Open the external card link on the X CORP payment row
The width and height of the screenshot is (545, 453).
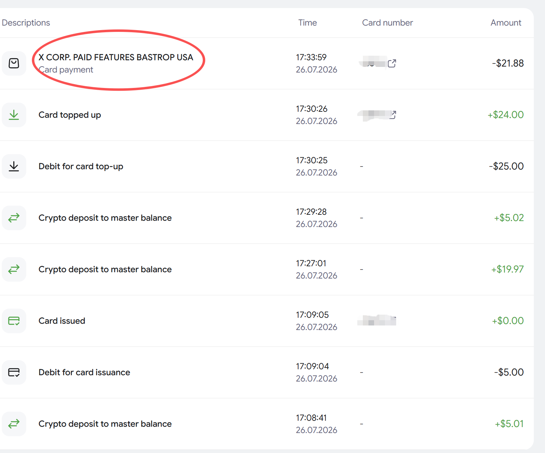coord(392,63)
